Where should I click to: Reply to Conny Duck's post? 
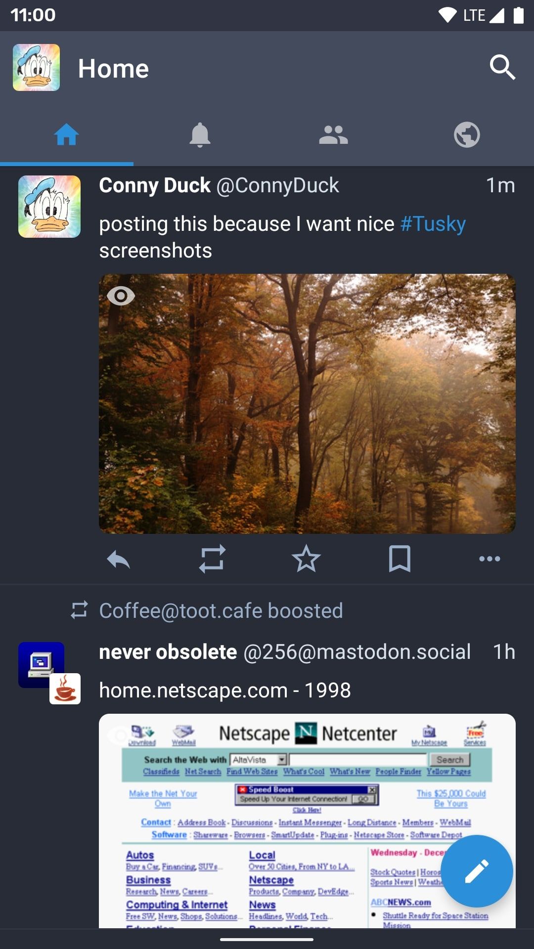point(119,559)
